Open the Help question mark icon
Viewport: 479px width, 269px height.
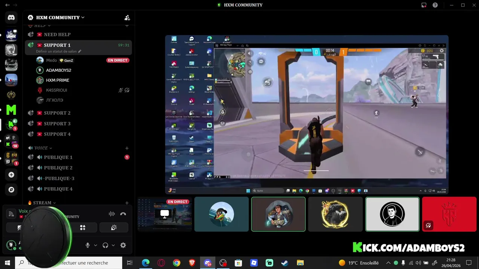tap(435, 5)
